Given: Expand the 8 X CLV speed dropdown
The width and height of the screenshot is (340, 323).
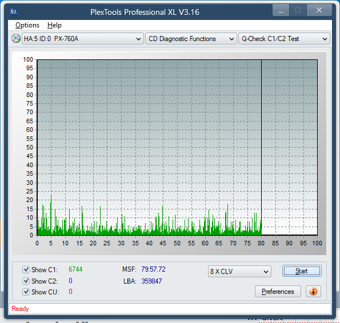Looking at the screenshot, I should [239, 271].
